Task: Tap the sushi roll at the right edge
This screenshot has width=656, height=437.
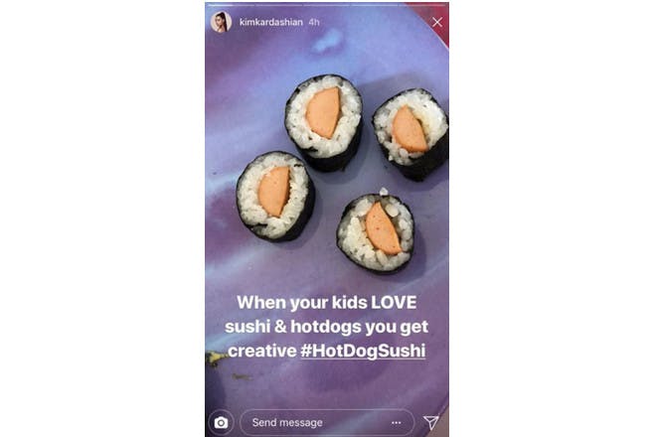Action: point(411,134)
